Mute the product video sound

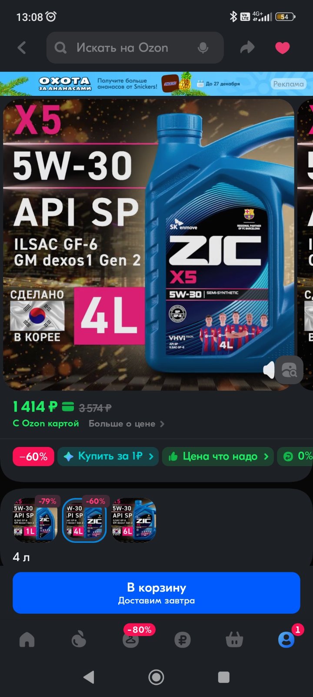pyautogui.click(x=269, y=370)
